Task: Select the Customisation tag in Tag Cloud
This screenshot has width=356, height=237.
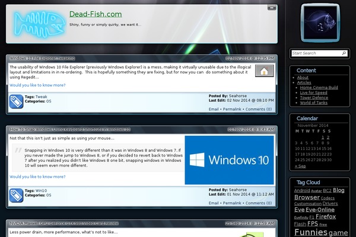Action: click(308, 204)
